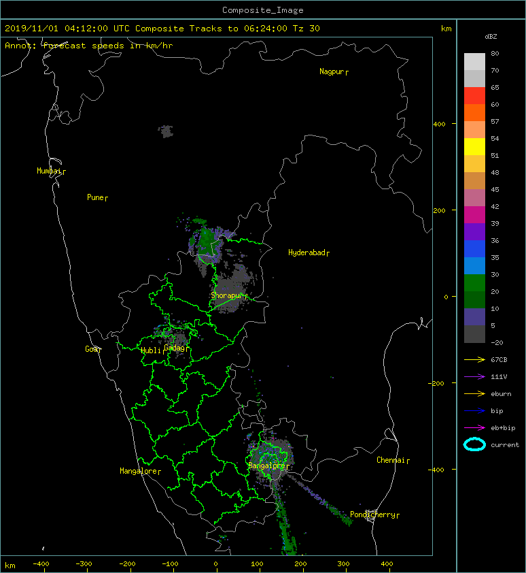Click the -300 tick on bottom axis
Image resolution: width=526 pixels, height=573 pixels.
tap(84, 564)
